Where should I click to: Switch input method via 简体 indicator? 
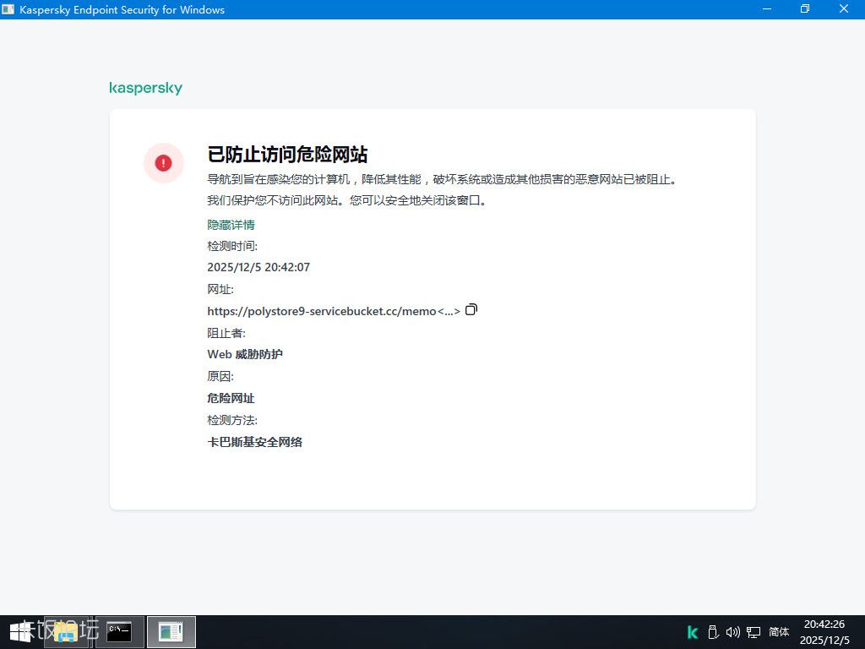tap(779, 632)
